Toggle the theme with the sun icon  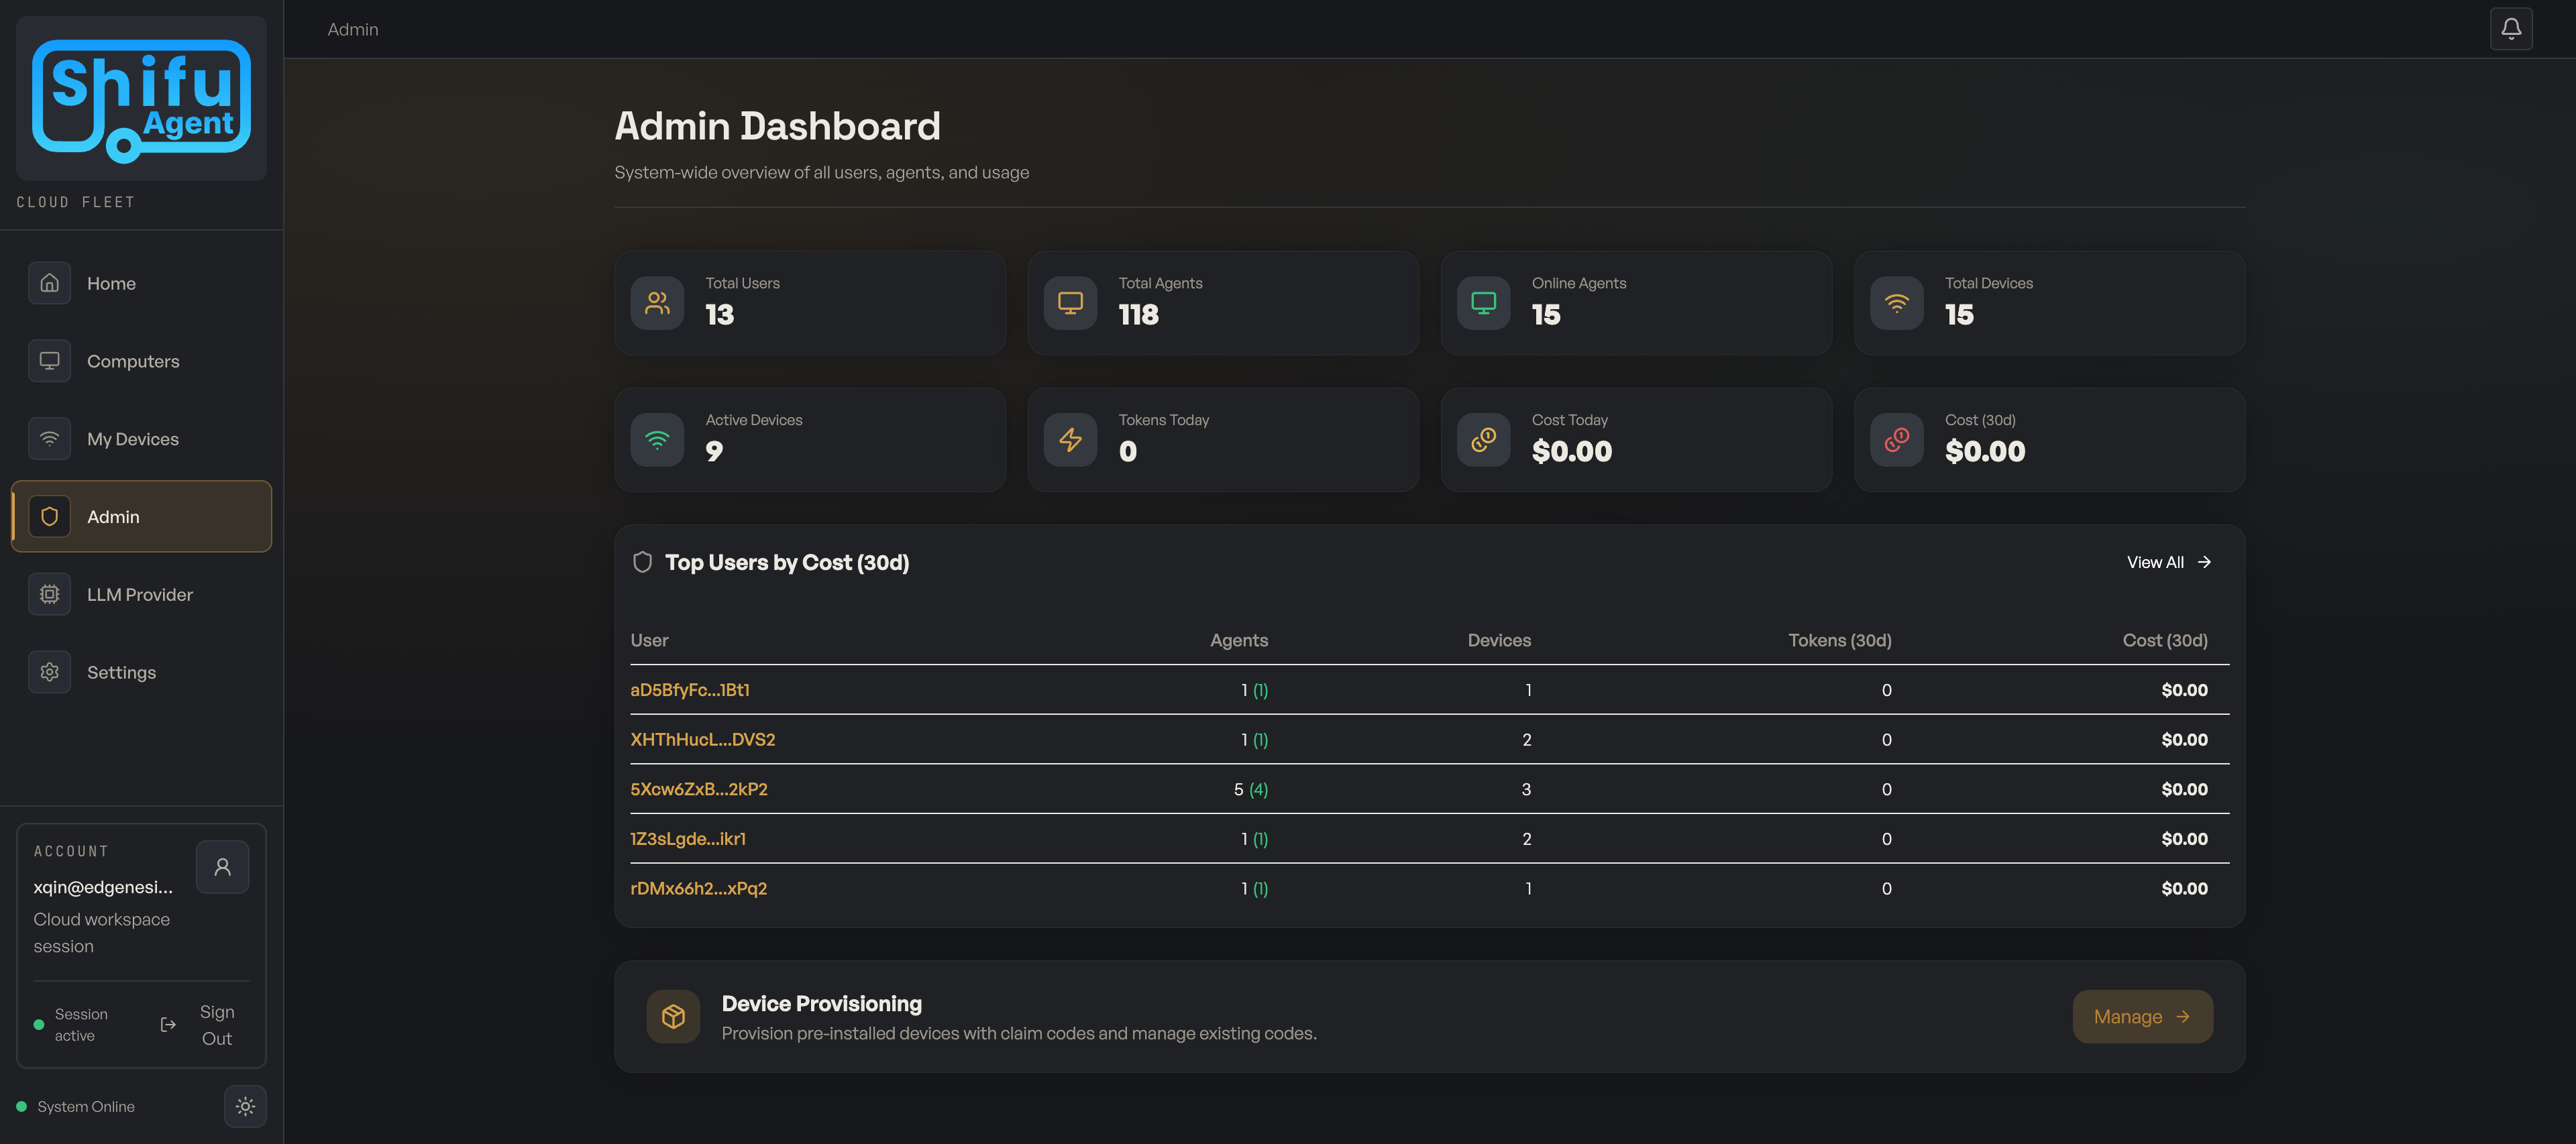[x=245, y=1106]
